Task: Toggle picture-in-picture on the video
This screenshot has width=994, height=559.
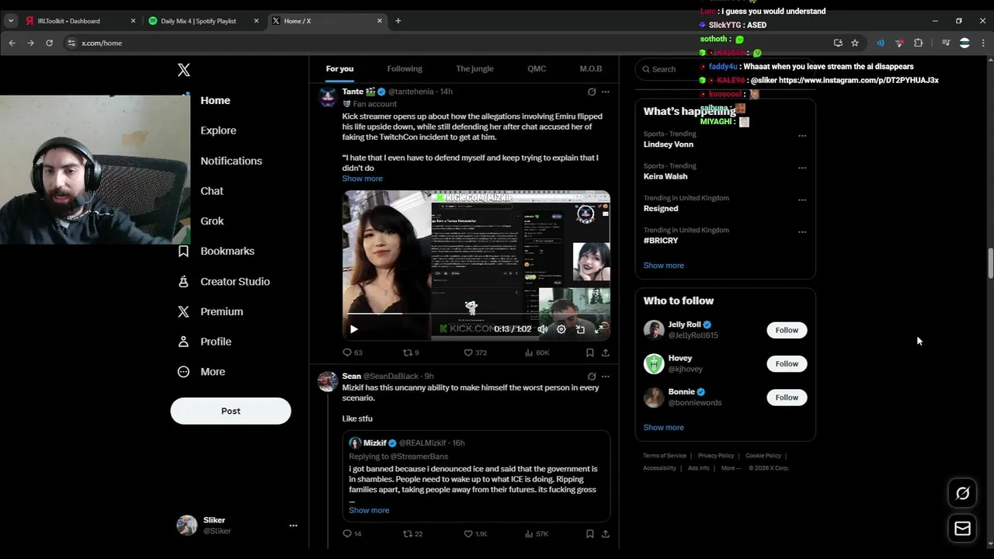Action: click(x=580, y=329)
